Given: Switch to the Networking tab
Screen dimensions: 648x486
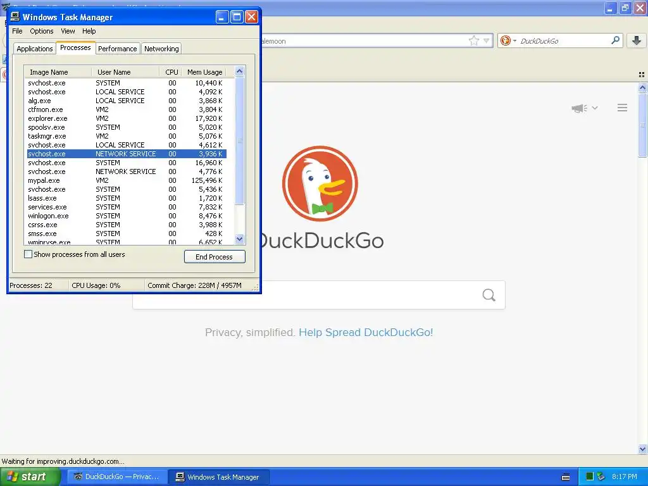Looking at the screenshot, I should point(161,49).
